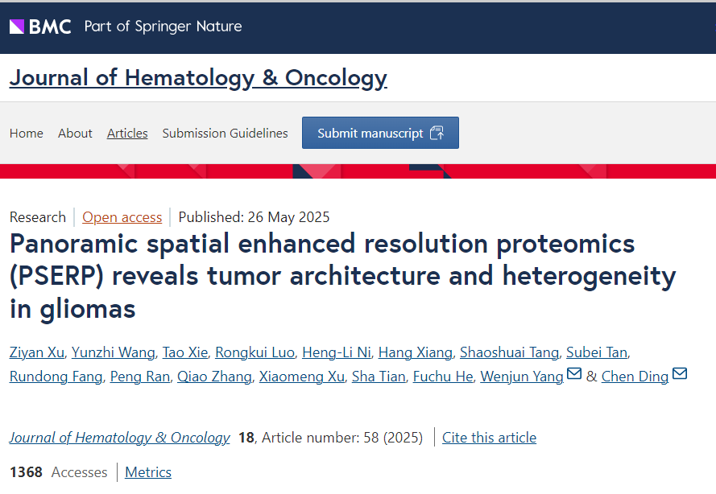
Task: Click Wenjun Yang's email envelope icon
Action: tap(574, 375)
